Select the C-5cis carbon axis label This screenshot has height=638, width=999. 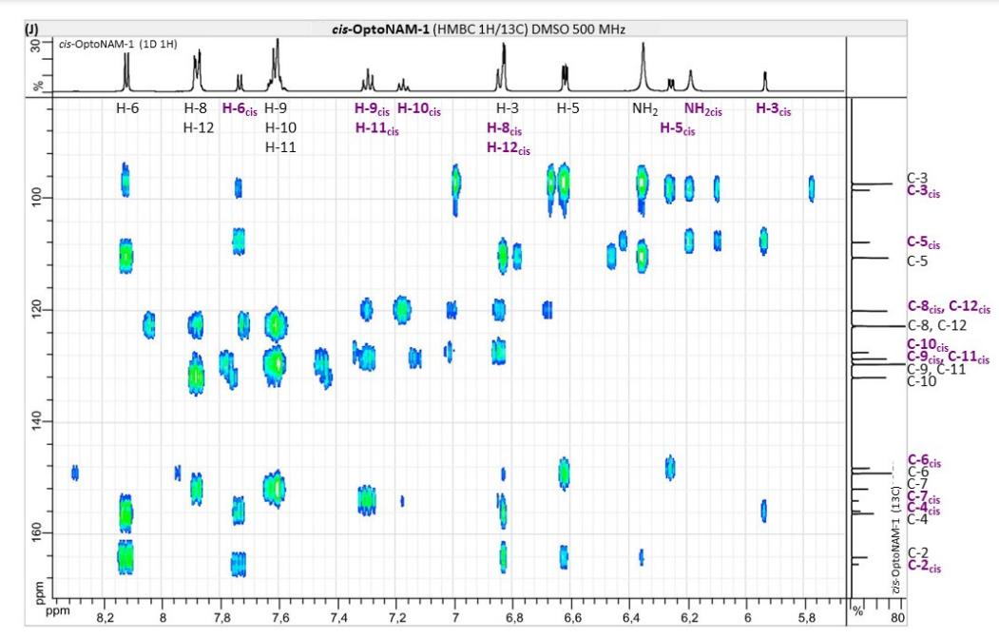point(923,242)
